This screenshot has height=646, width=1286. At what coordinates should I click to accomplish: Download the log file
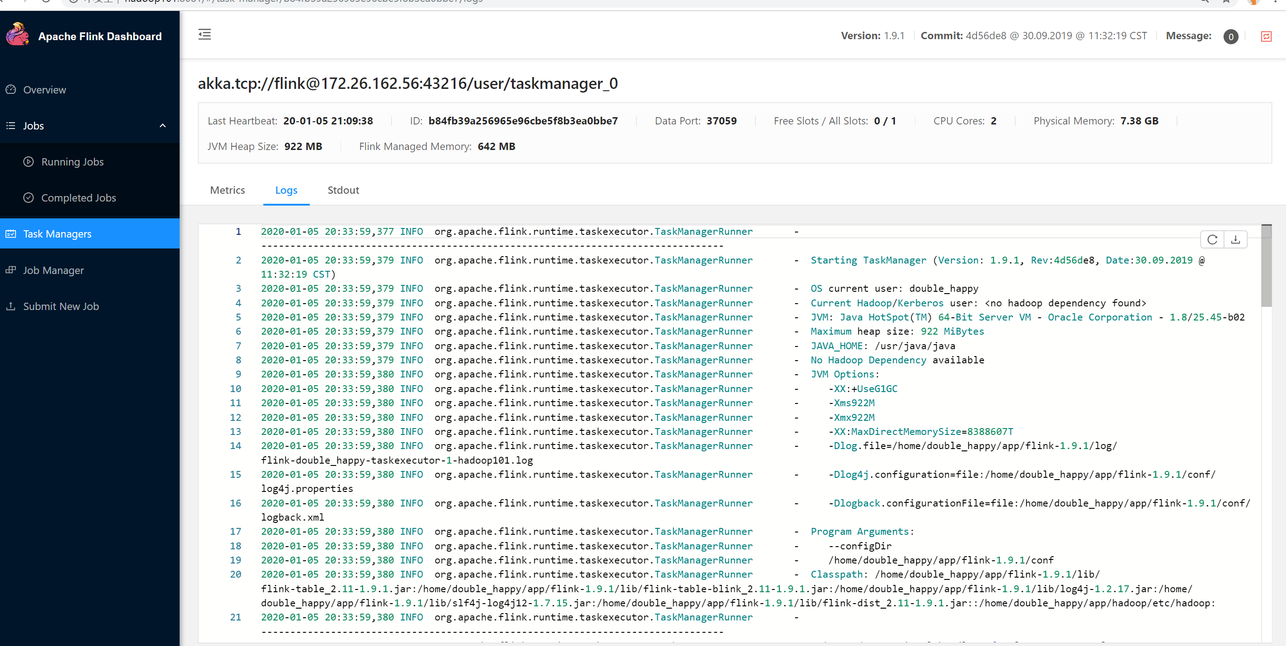1235,240
